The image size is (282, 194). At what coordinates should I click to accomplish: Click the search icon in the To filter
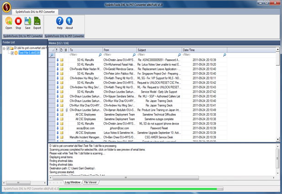pos(100,55)
